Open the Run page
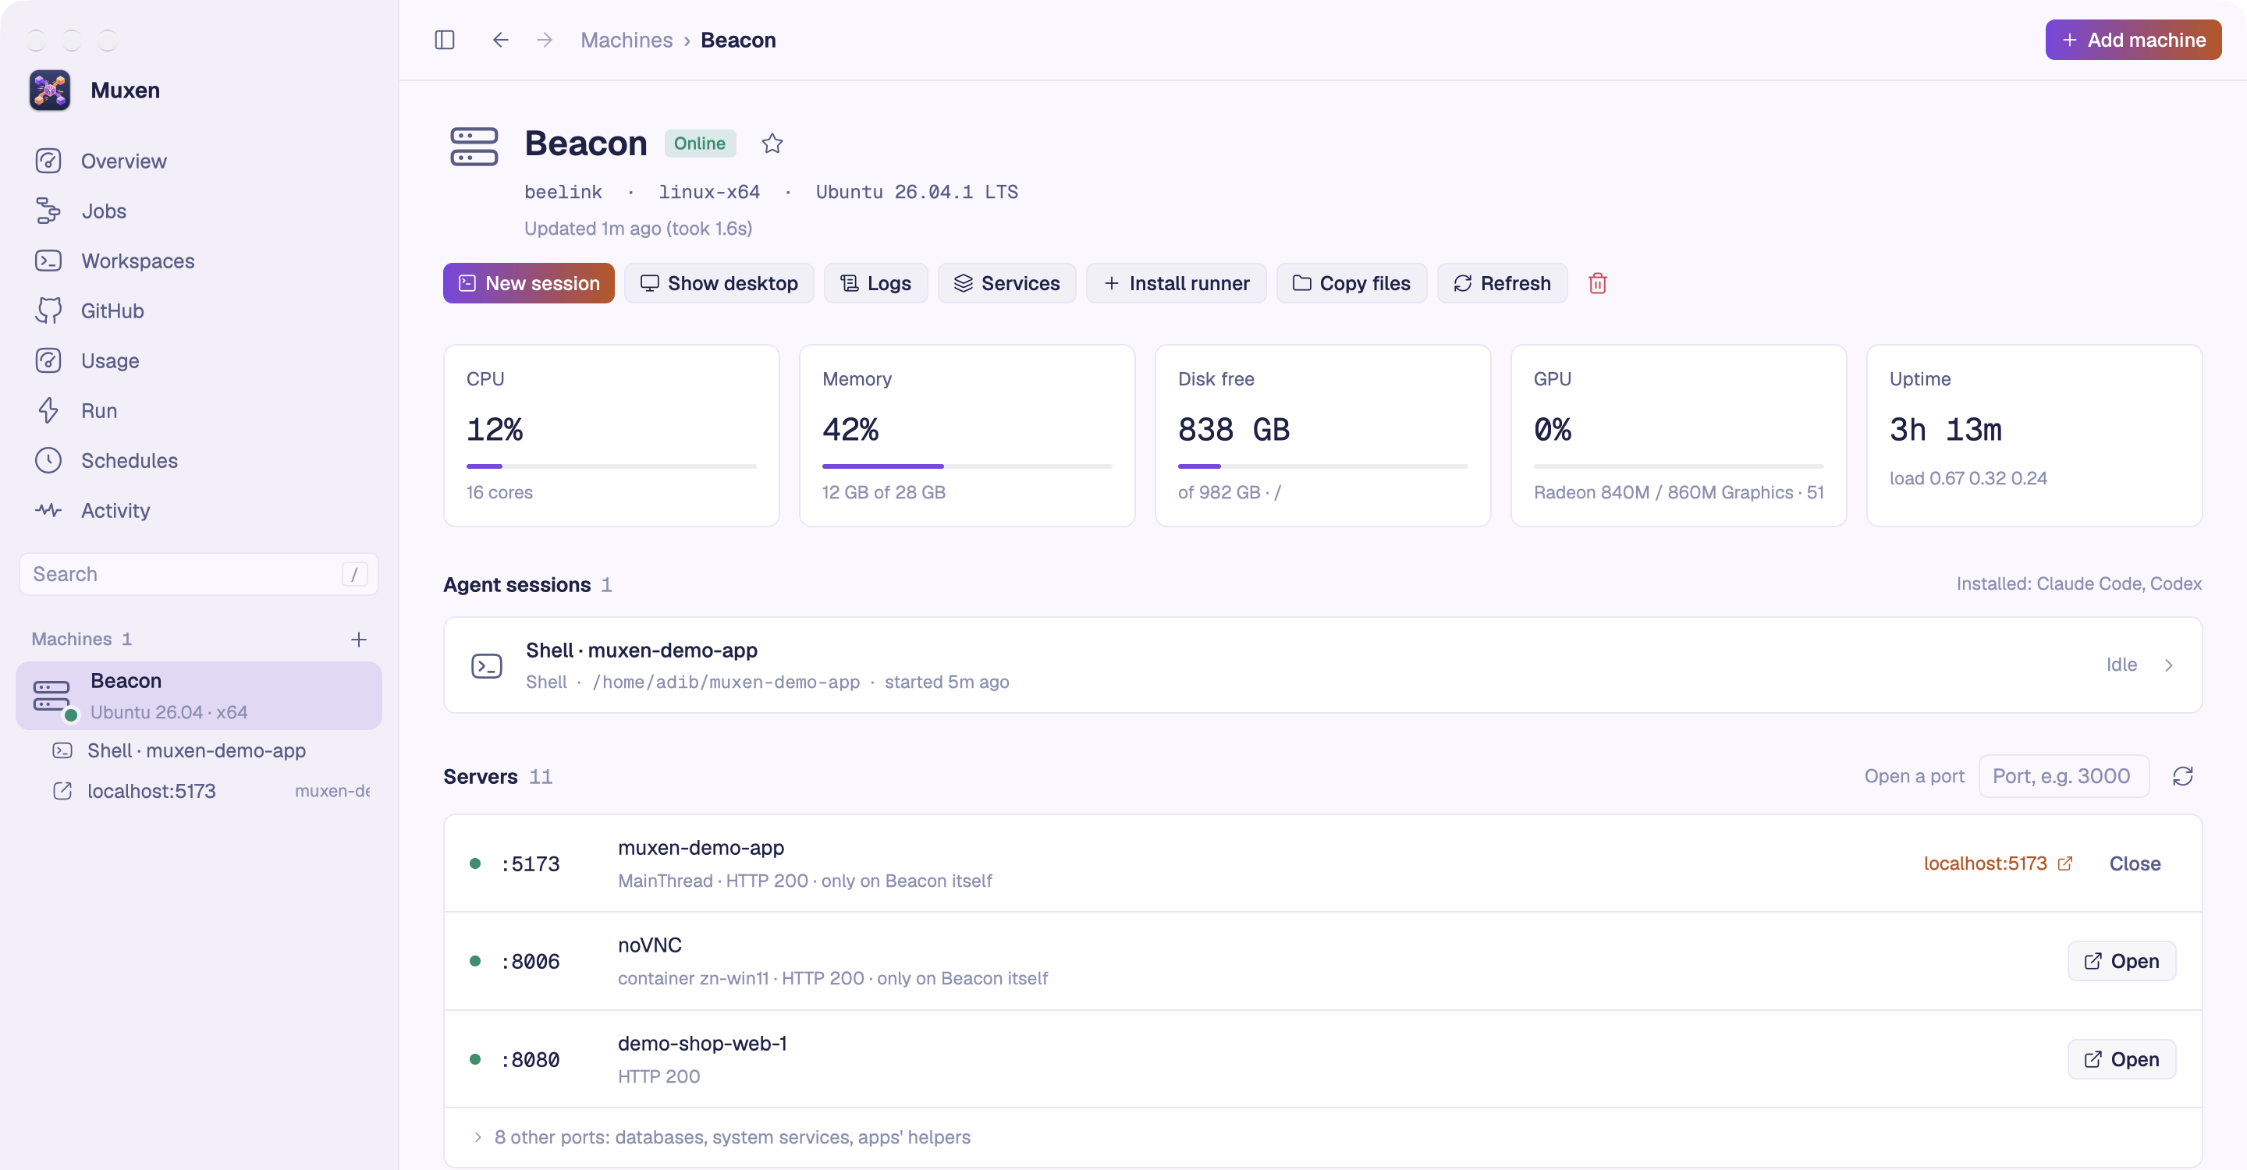This screenshot has height=1170, width=2247. 199,410
